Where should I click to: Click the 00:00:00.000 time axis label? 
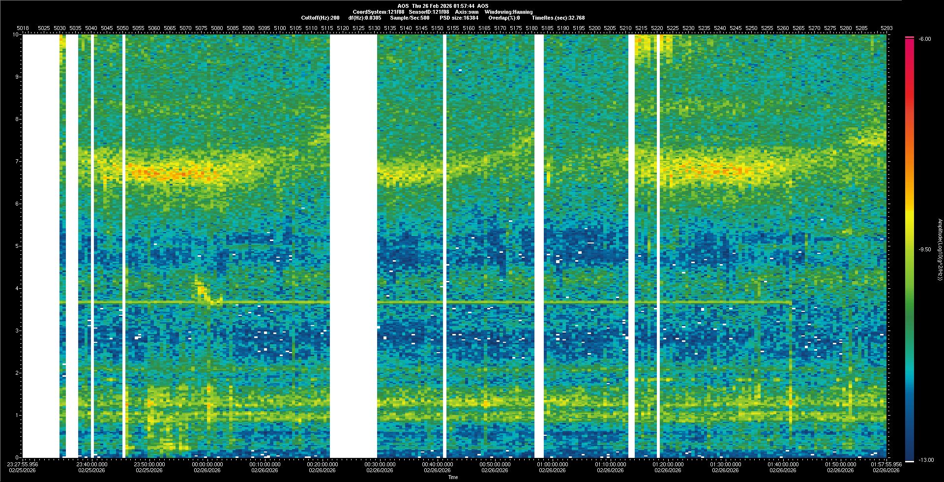tap(207, 464)
